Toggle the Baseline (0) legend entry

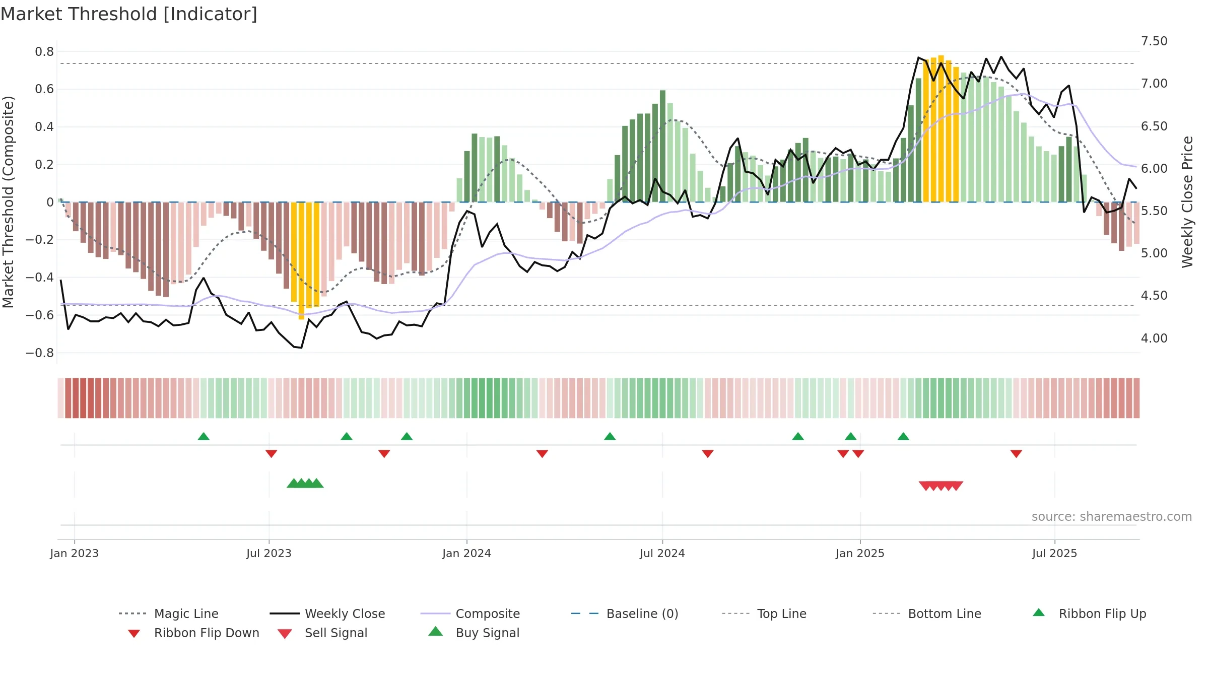click(x=625, y=614)
